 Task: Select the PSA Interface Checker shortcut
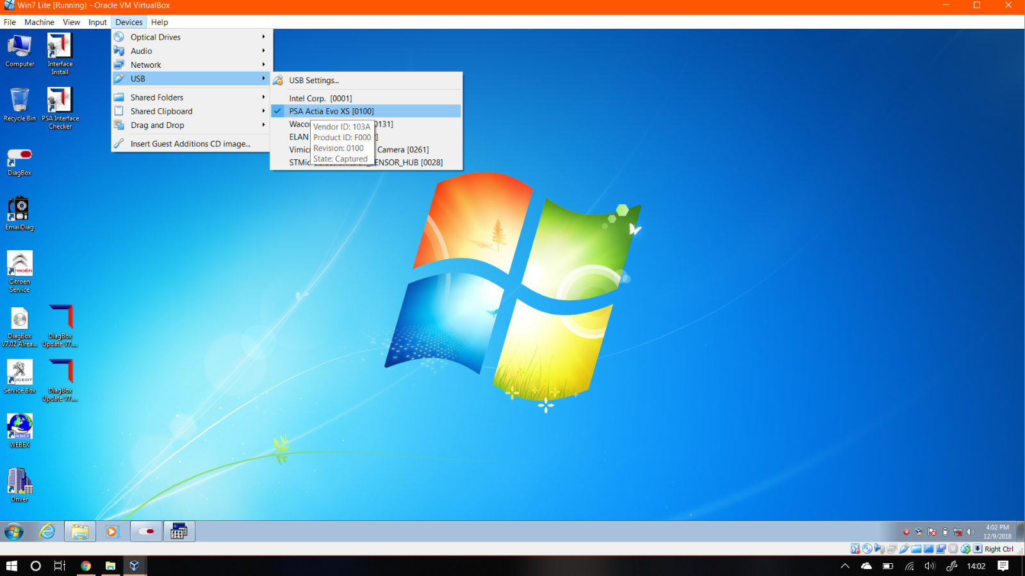click(60, 109)
